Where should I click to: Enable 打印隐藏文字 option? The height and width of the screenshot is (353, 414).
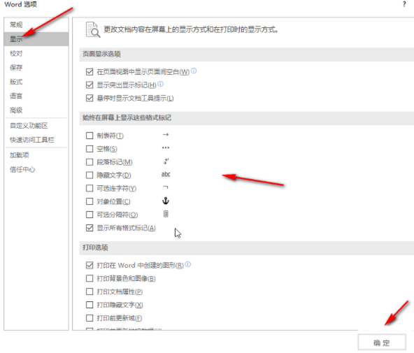click(90, 305)
